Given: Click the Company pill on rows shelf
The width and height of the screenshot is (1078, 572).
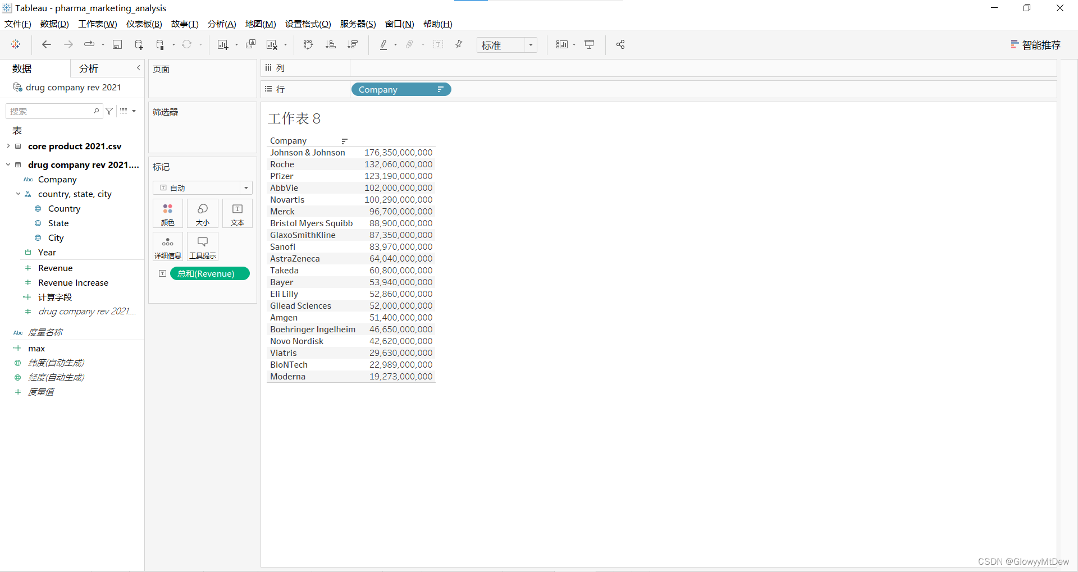Looking at the screenshot, I should tap(401, 89).
